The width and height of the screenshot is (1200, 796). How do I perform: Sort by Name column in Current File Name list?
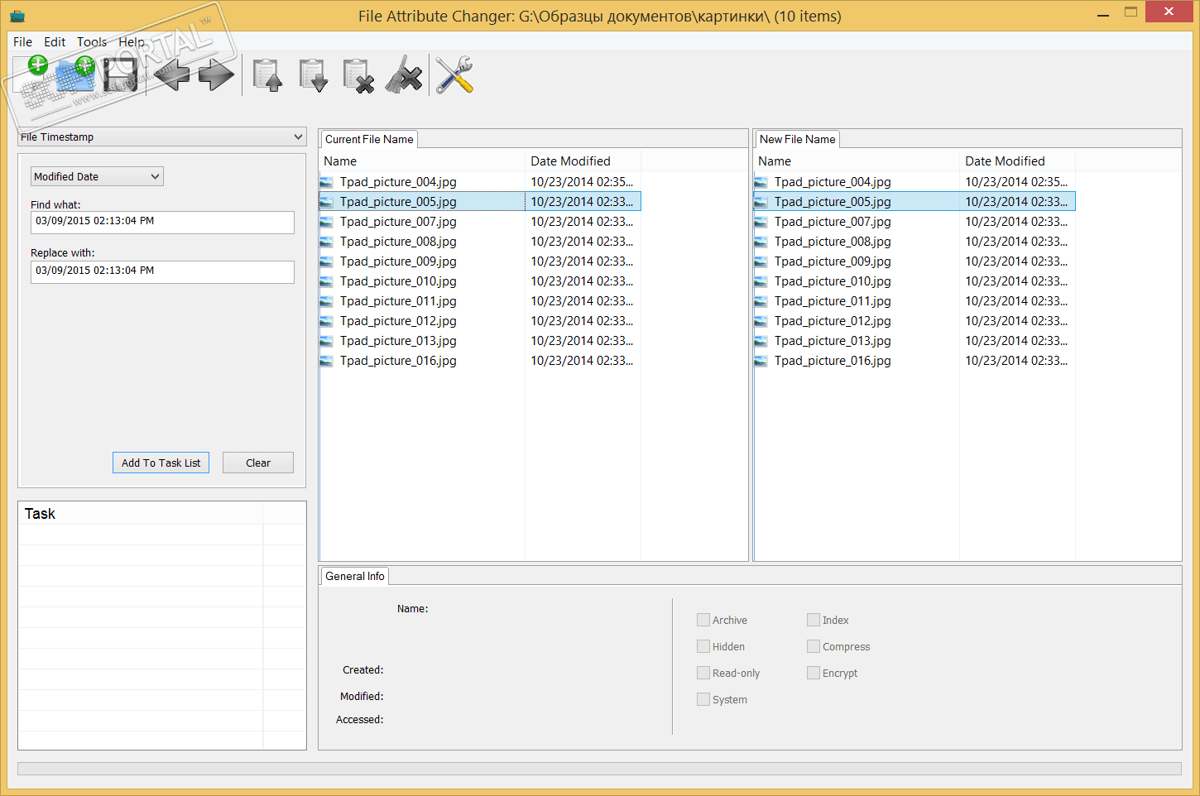[x=422, y=161]
